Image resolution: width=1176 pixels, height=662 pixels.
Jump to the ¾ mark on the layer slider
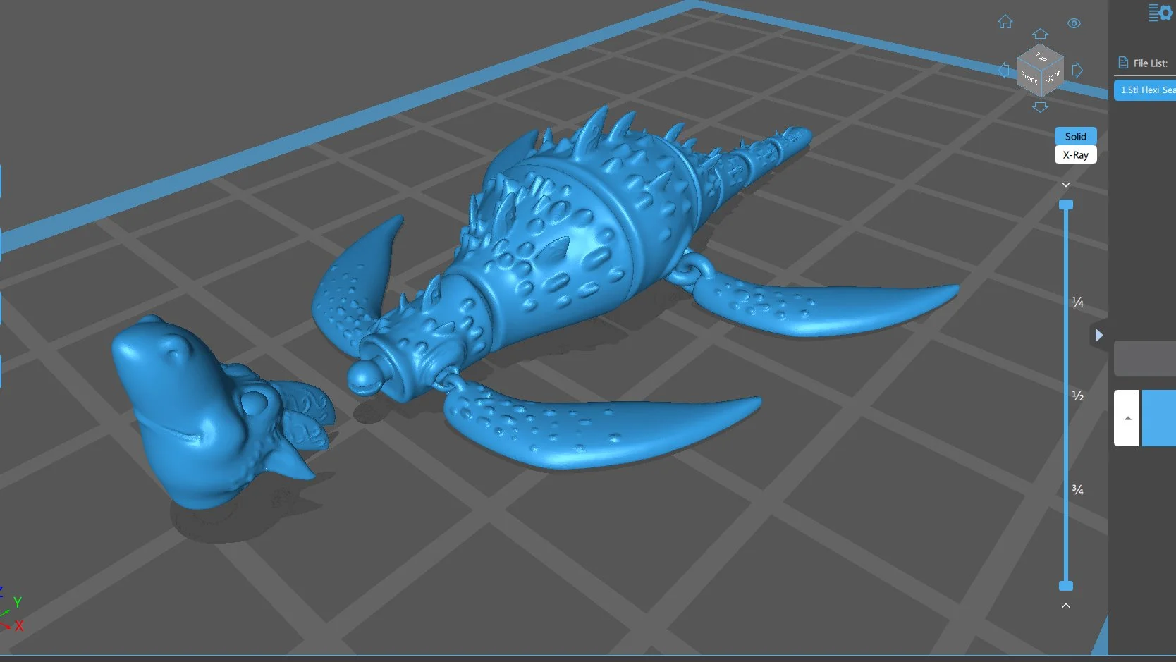[1077, 489]
